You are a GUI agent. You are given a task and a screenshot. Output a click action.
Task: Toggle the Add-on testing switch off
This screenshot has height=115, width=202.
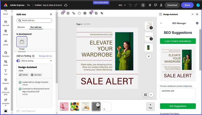click(x=18, y=61)
